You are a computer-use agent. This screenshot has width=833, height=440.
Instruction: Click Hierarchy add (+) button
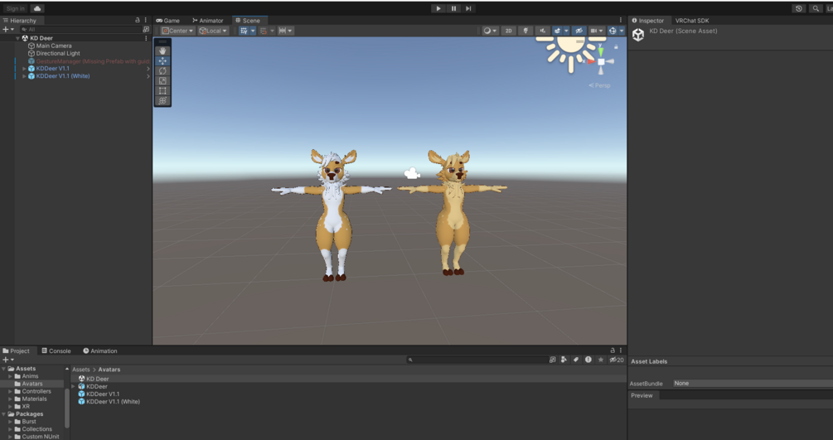[8, 30]
